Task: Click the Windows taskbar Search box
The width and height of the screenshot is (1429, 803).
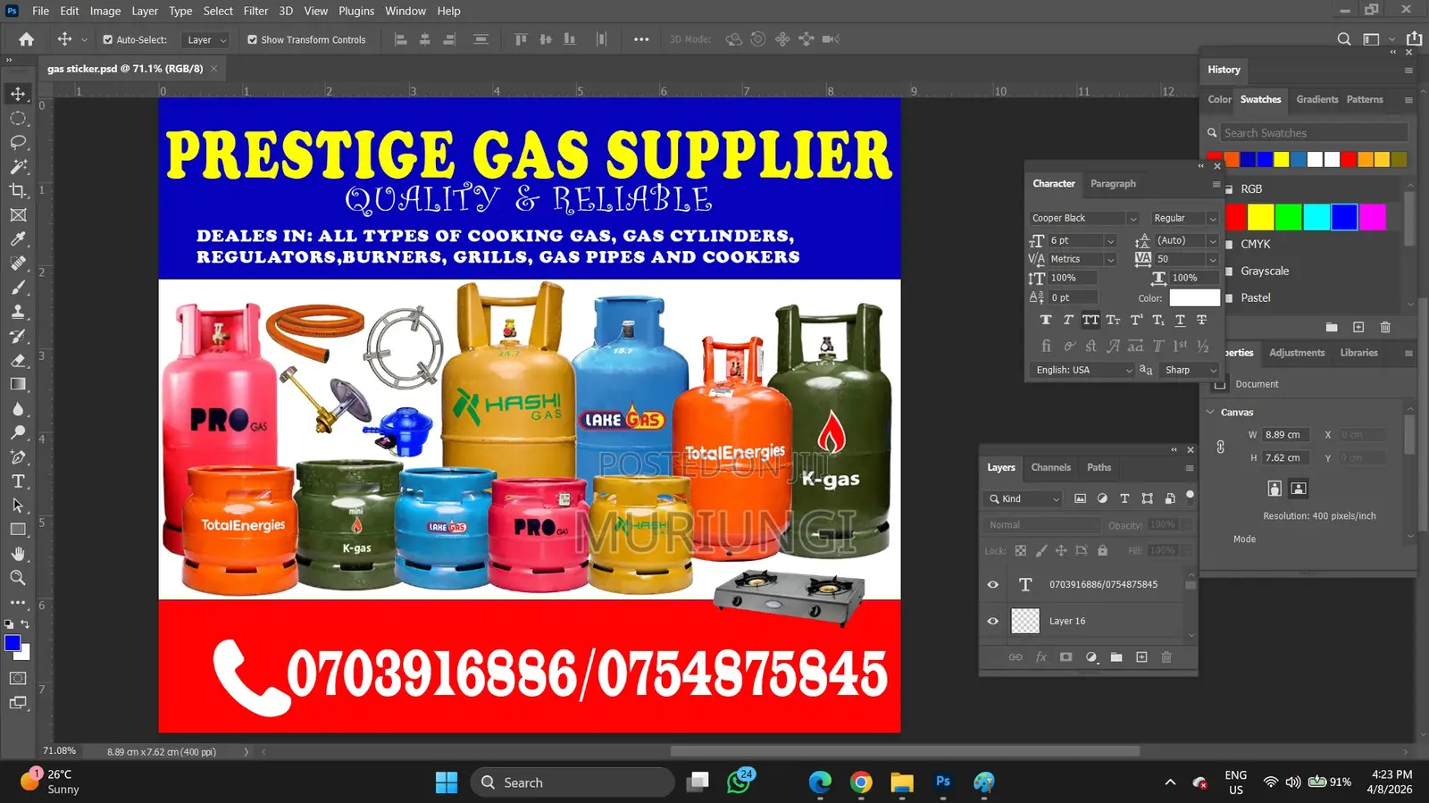Action: pyautogui.click(x=572, y=782)
